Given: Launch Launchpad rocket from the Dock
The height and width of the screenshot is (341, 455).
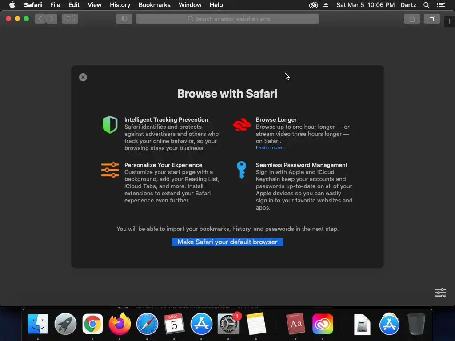Looking at the screenshot, I should [65, 324].
